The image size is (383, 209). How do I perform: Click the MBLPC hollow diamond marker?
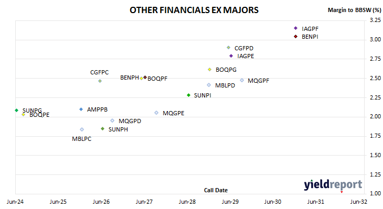click(82, 129)
